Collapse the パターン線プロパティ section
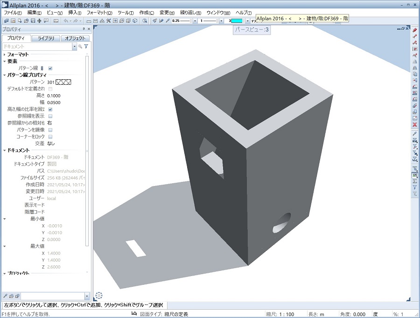420x318 pixels. [x=4, y=75]
